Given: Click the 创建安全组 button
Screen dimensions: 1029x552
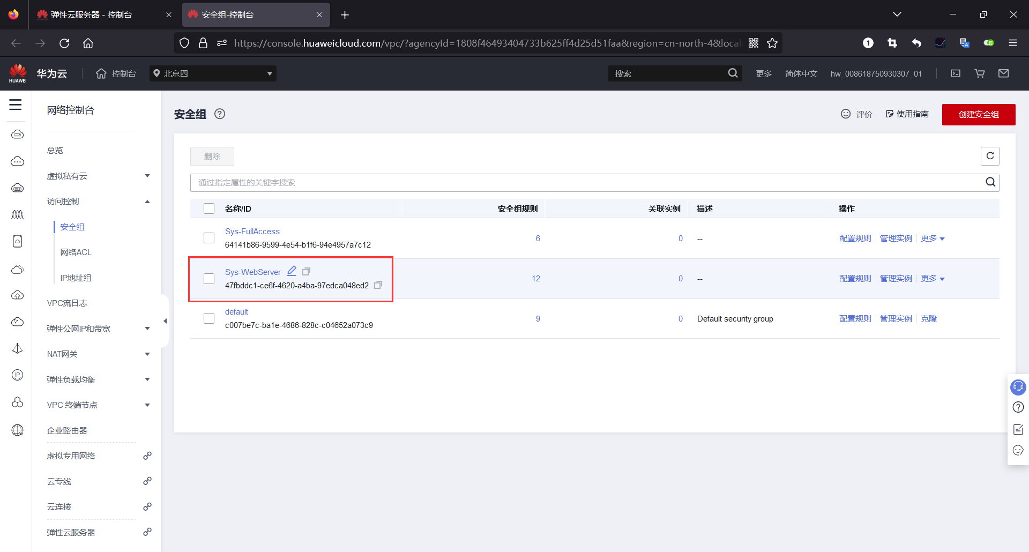Looking at the screenshot, I should pyautogui.click(x=979, y=114).
